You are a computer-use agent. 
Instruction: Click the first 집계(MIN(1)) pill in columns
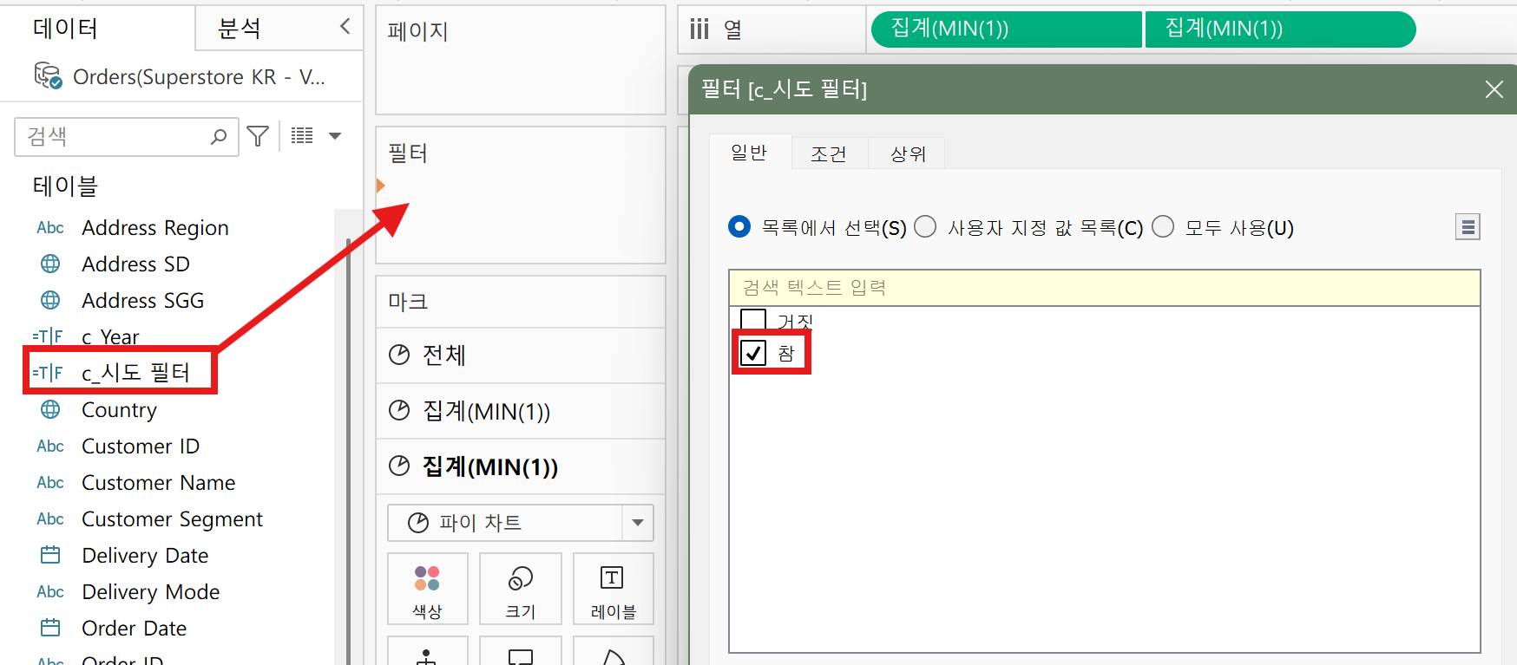tap(1005, 29)
